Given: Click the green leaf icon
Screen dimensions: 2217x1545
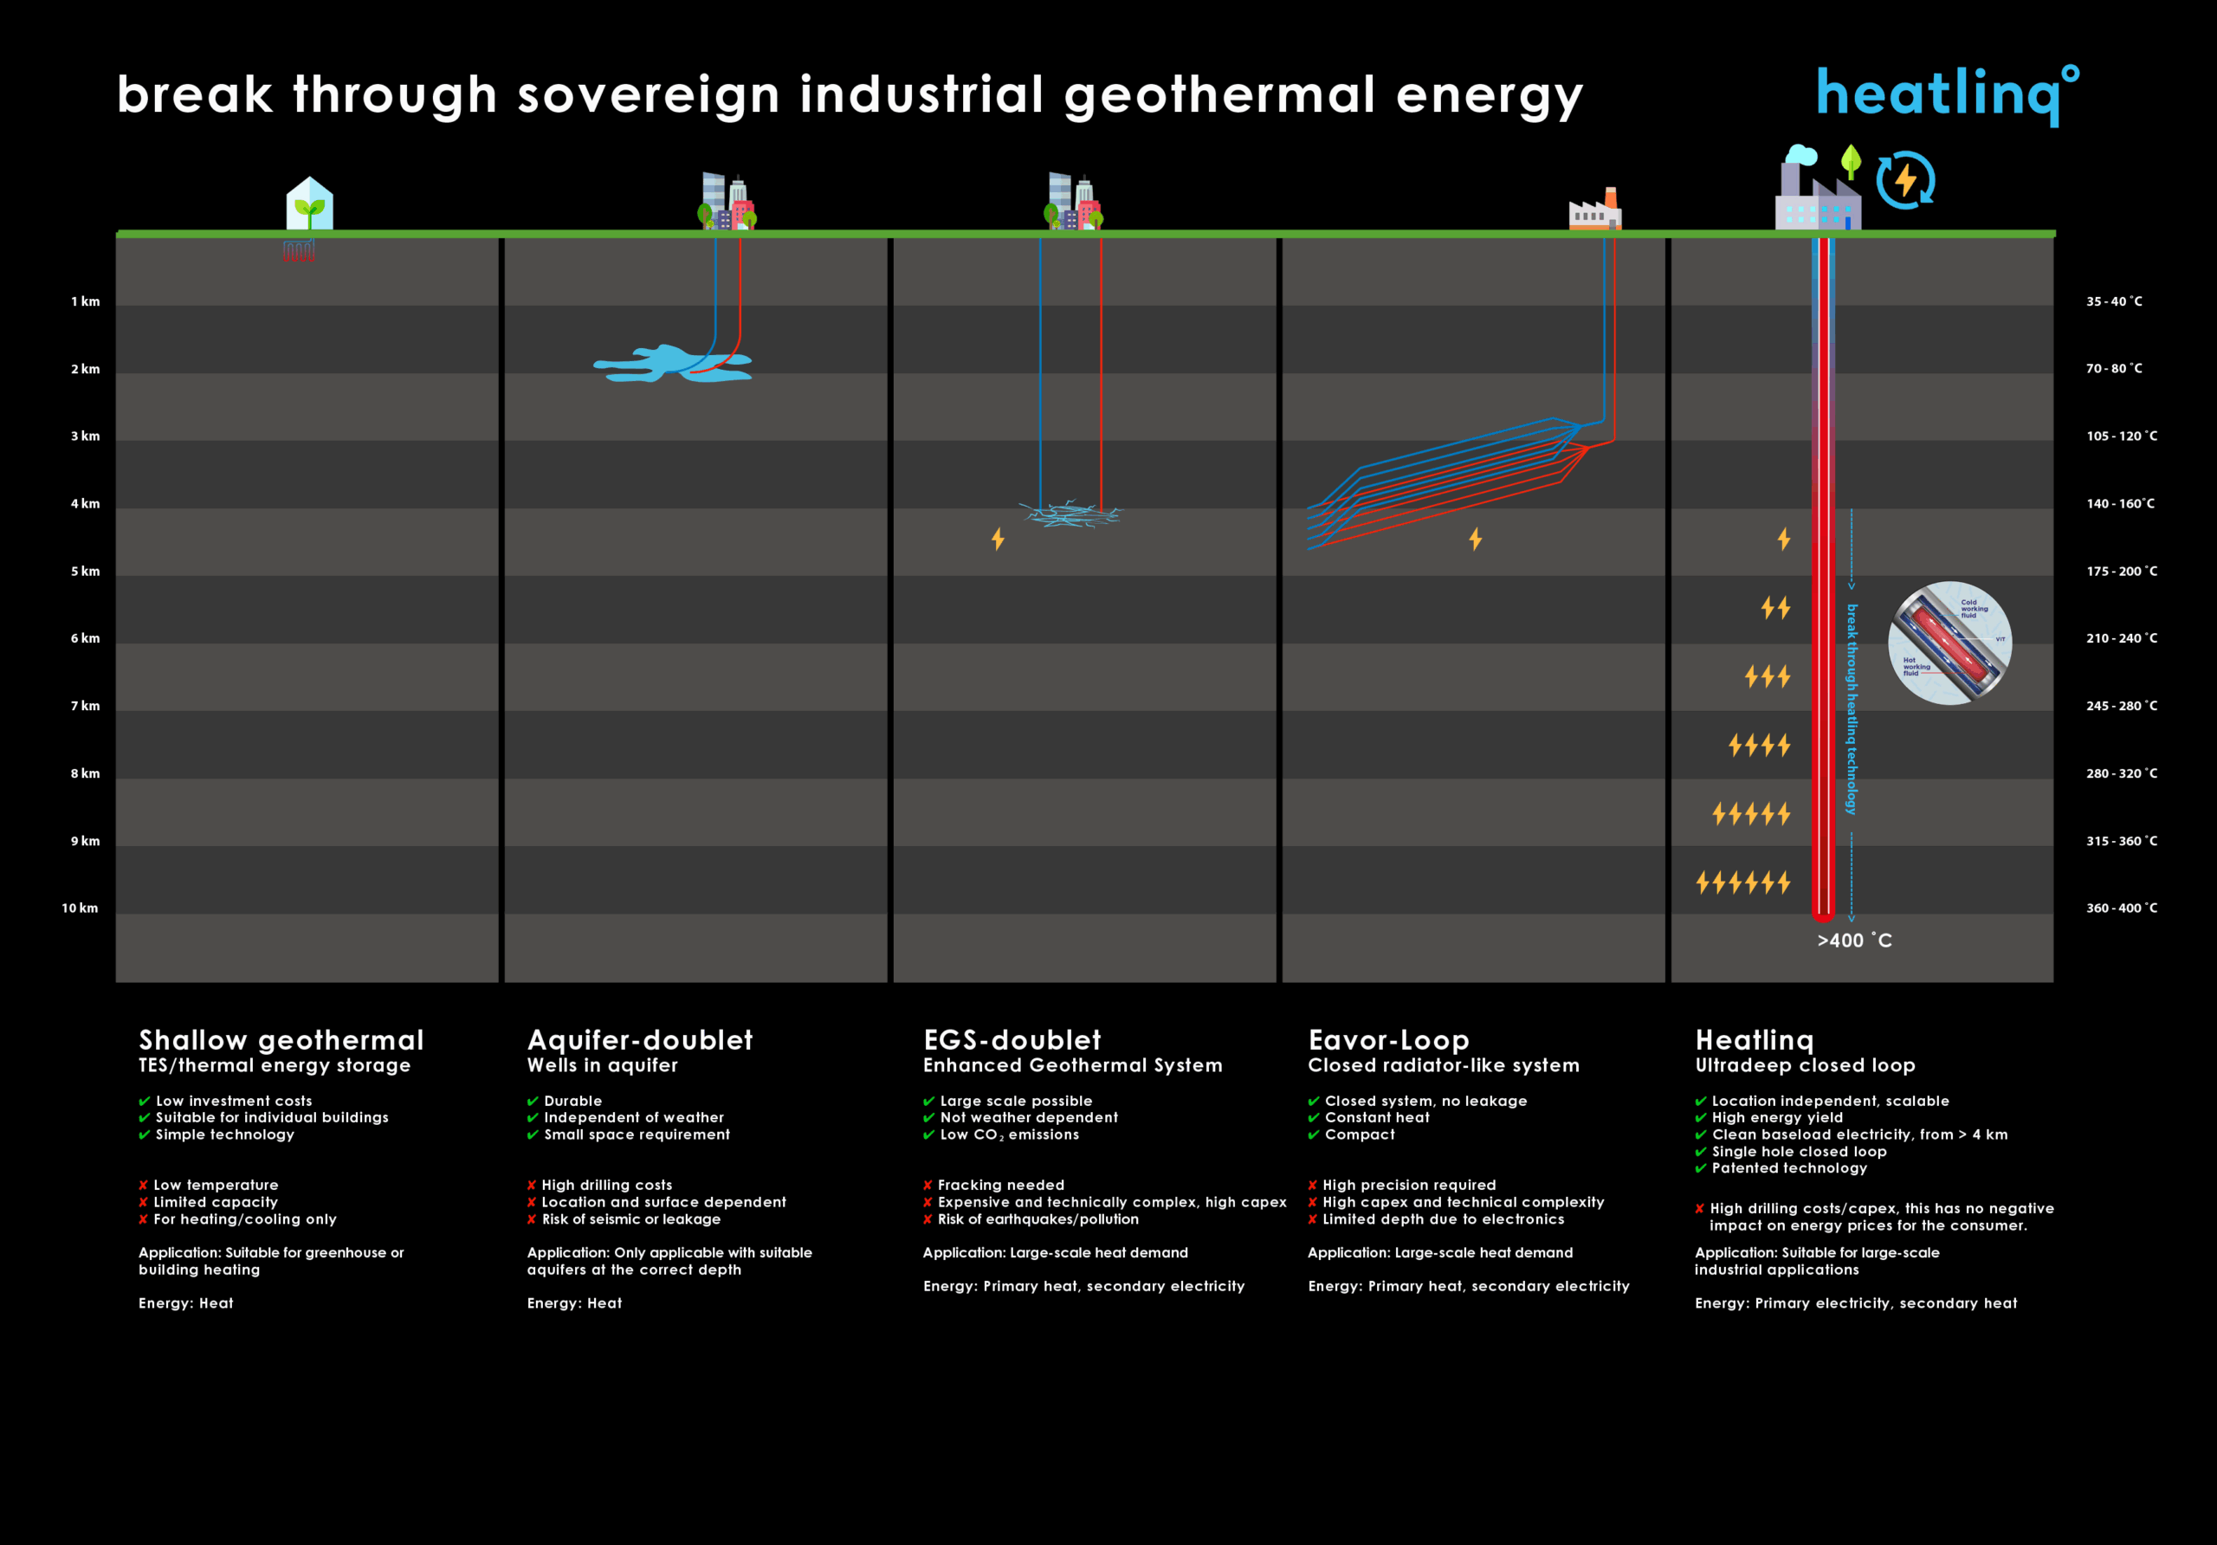Looking at the screenshot, I should [1851, 161].
